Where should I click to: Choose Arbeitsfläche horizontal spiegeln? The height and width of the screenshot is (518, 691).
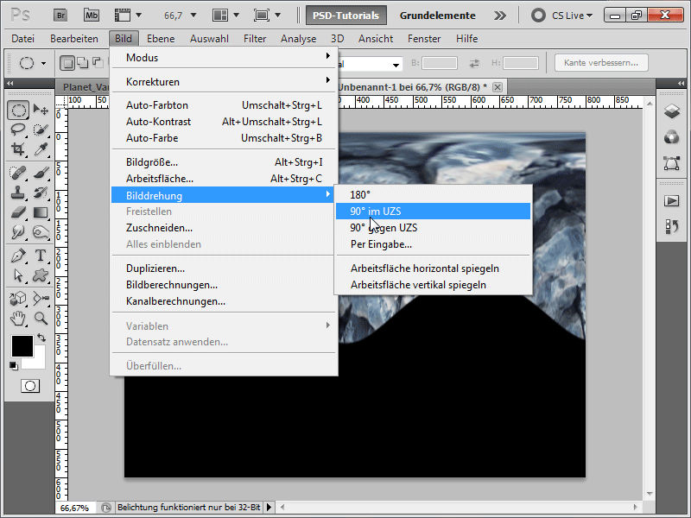[x=434, y=268]
